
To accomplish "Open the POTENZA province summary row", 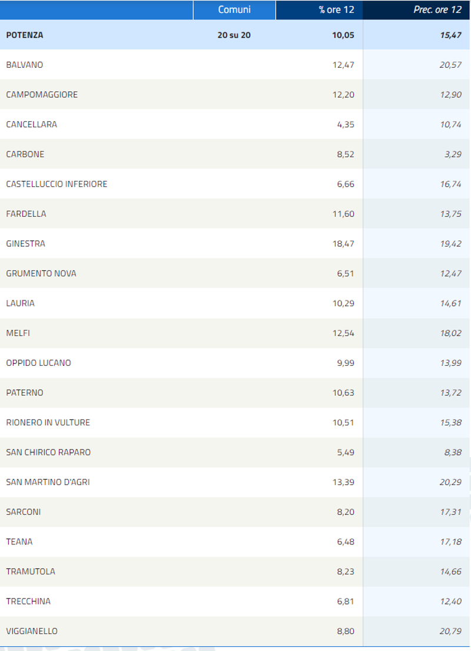I will coord(235,35).
